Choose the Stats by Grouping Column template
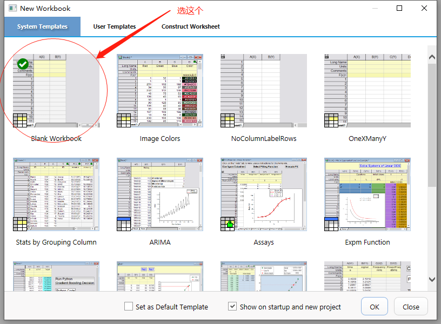 [x=56, y=194]
